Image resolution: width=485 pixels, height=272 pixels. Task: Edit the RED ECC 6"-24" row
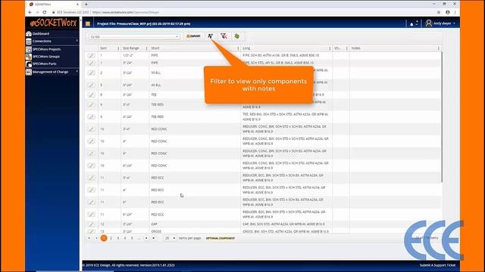91,215
